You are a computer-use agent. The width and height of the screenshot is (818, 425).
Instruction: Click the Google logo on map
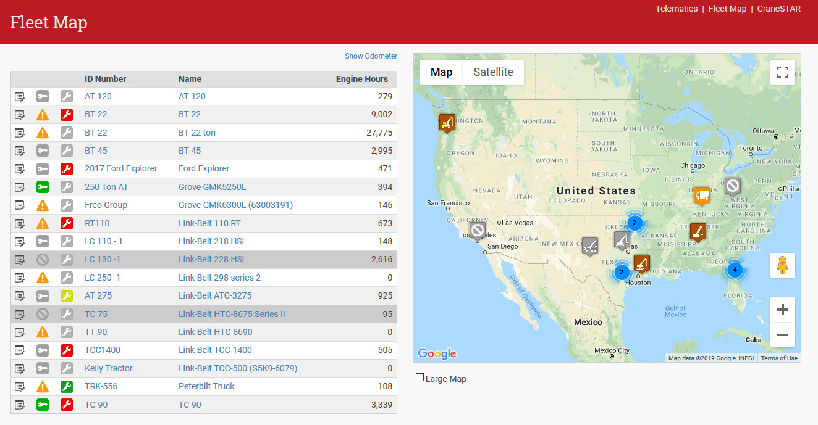437,353
